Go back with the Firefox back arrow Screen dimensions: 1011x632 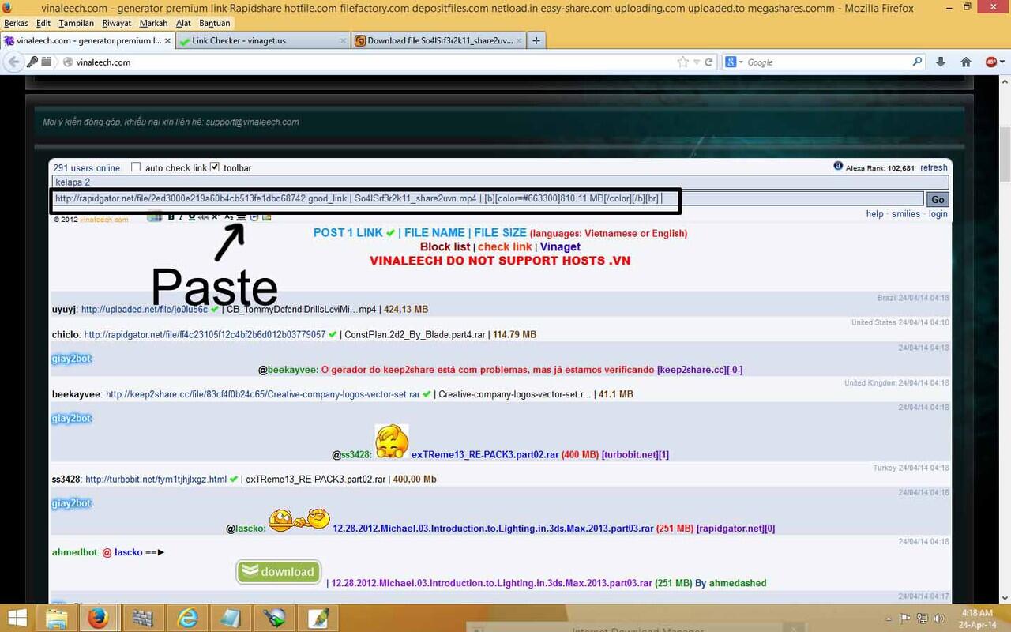tap(14, 62)
